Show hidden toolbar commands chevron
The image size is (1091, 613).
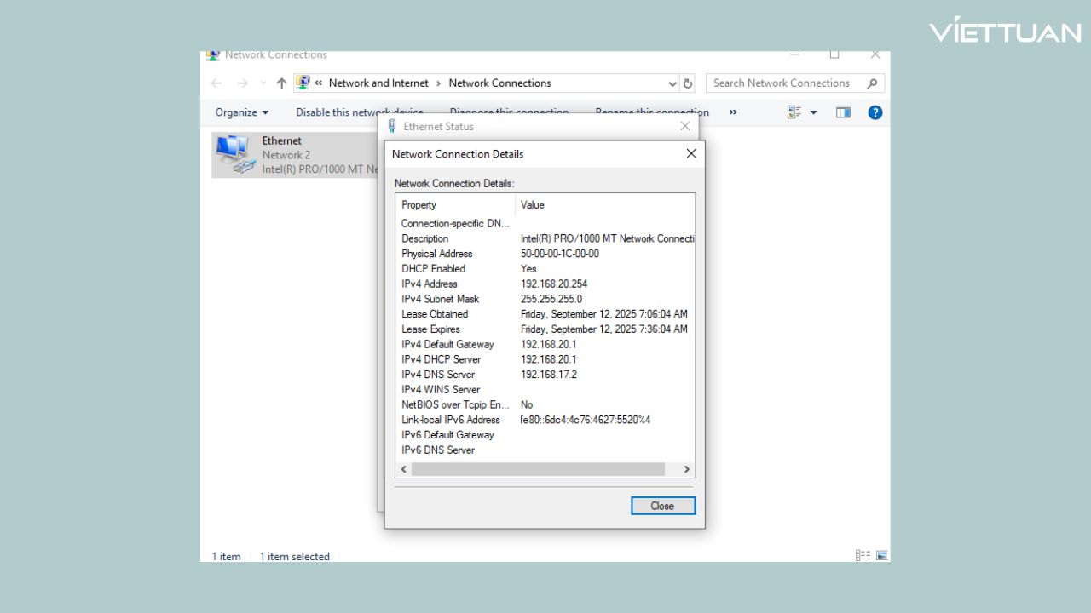[x=733, y=112]
